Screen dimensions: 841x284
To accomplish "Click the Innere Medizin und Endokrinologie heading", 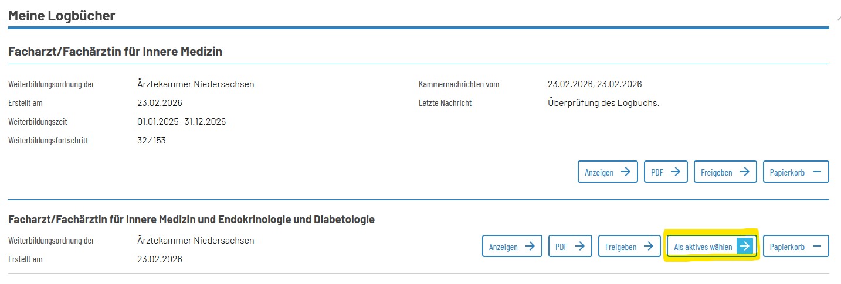I will pyautogui.click(x=191, y=220).
